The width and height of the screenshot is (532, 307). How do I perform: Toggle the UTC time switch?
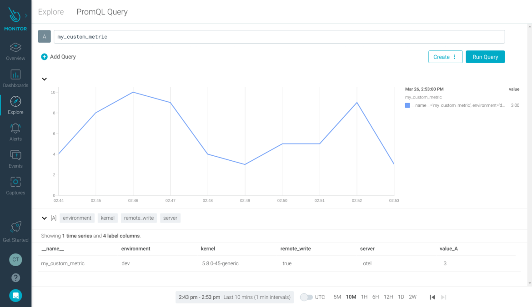[x=306, y=297]
